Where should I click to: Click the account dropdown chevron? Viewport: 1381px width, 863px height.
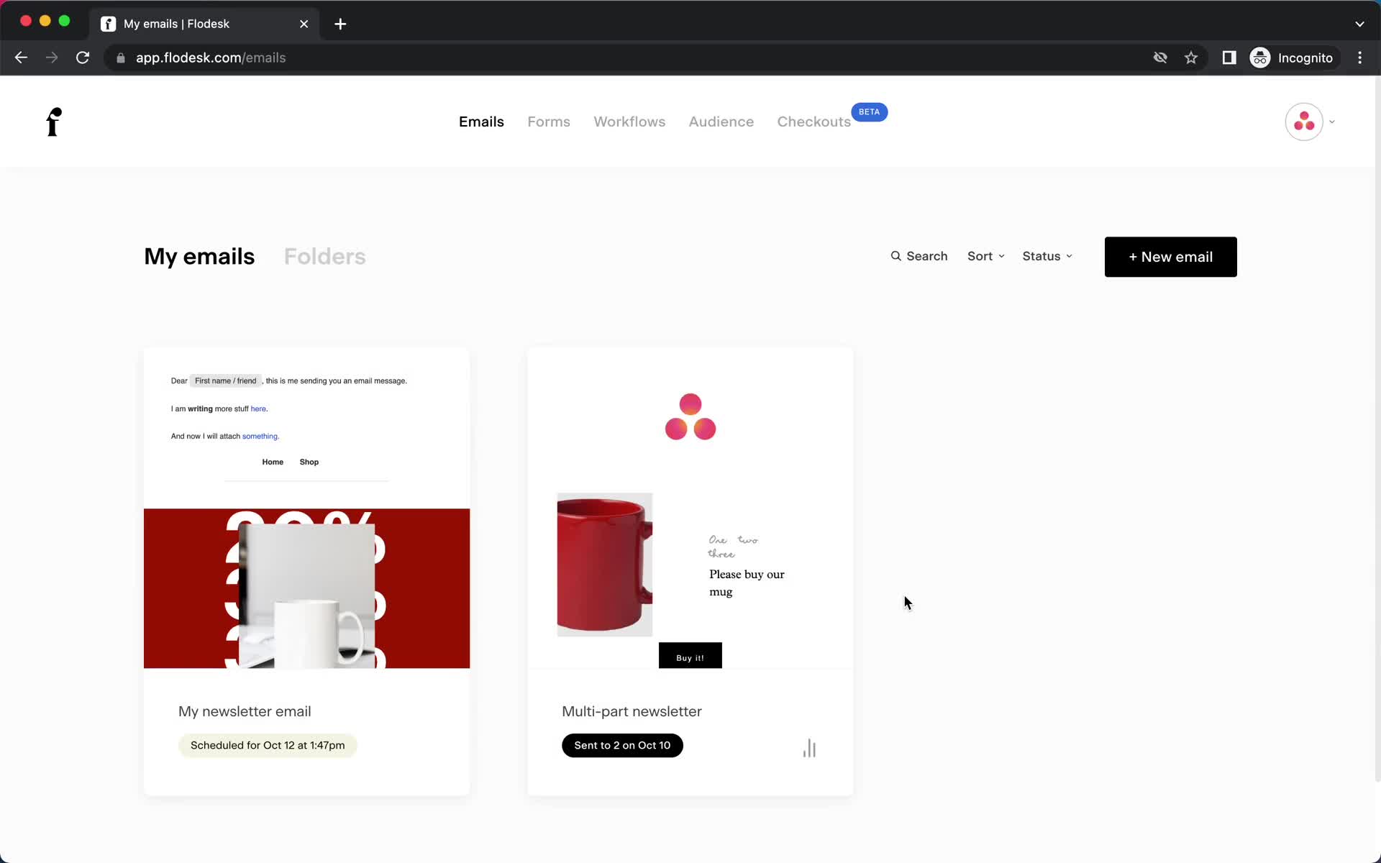coord(1332,122)
